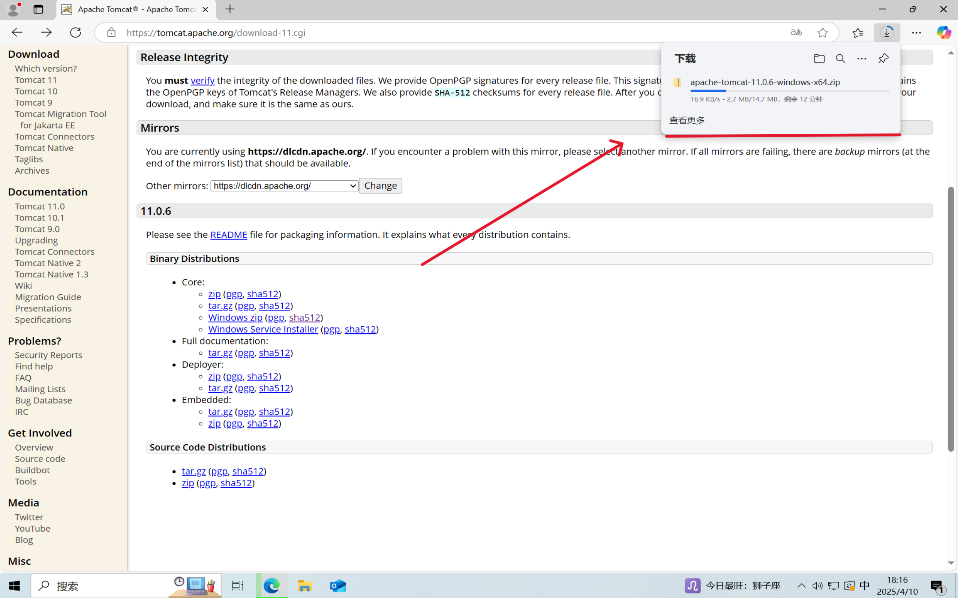Add this page to favorites
The width and height of the screenshot is (958, 598).
[823, 33]
